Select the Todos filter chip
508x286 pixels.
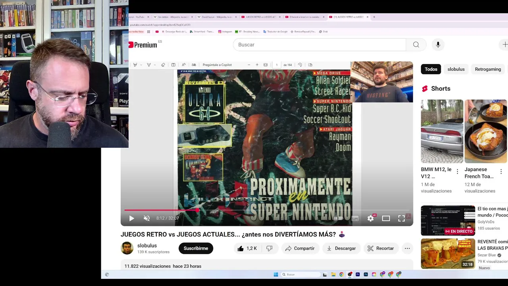click(431, 69)
